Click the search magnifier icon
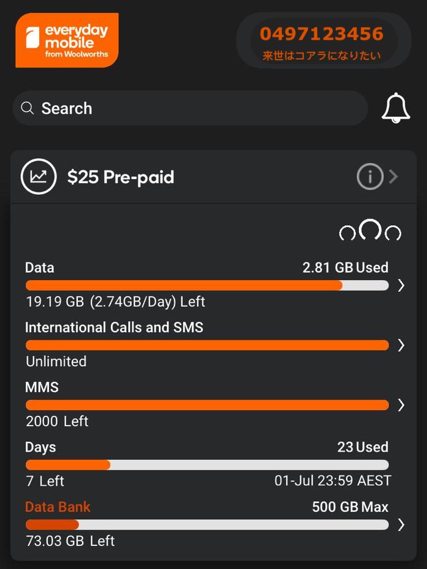Viewport: 427px width, 569px height. (x=27, y=108)
